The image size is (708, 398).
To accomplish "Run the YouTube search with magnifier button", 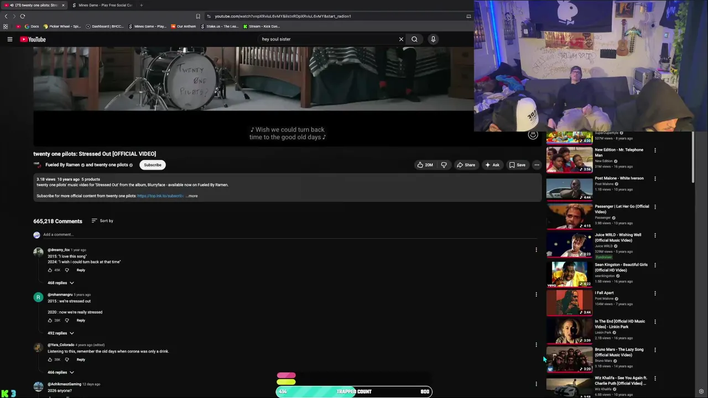I will coord(414,39).
